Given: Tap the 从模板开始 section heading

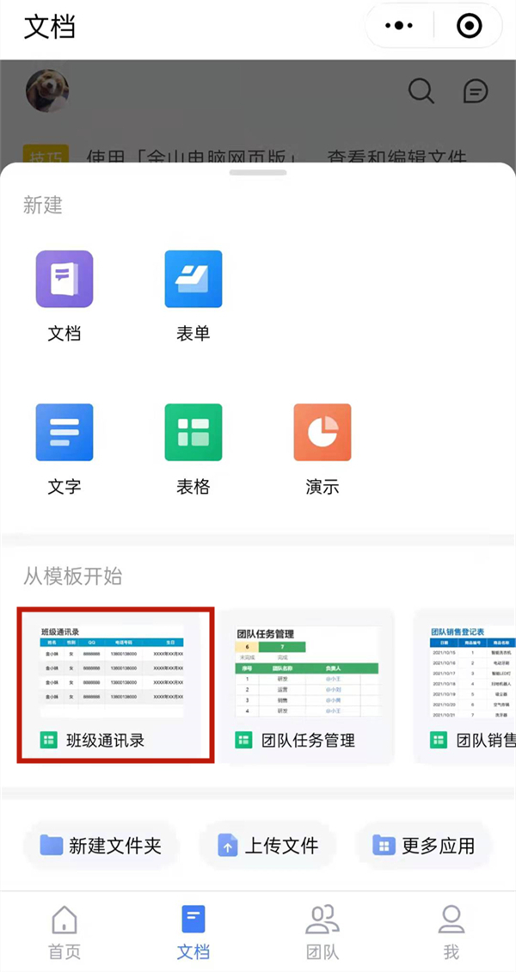Looking at the screenshot, I should point(72,576).
